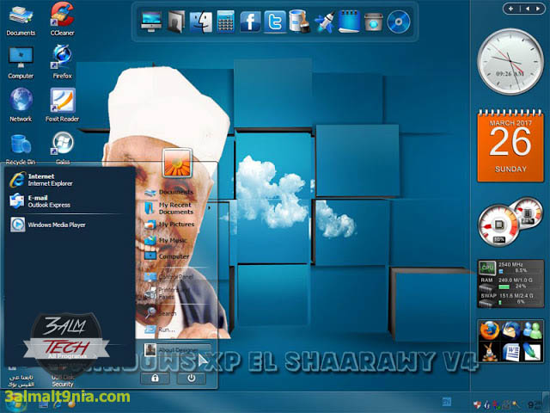Open the Documents desktop icon

point(21,20)
